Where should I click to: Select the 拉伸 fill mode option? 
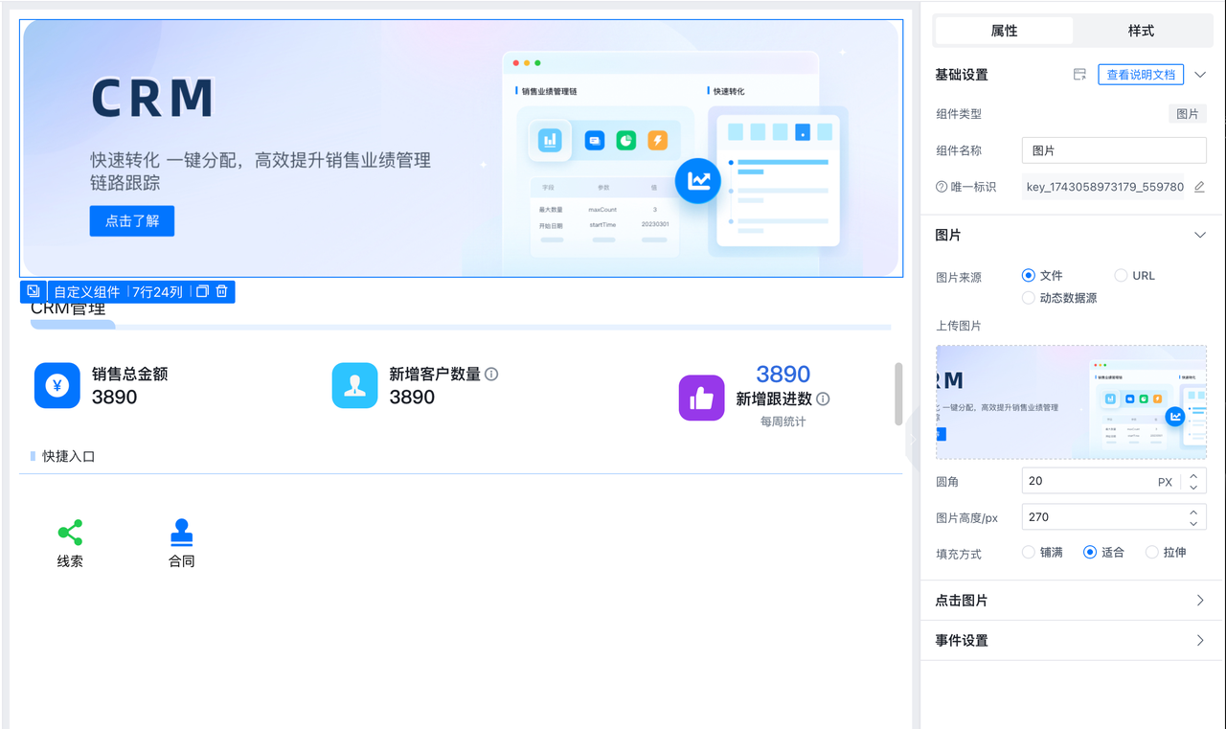pos(1152,552)
